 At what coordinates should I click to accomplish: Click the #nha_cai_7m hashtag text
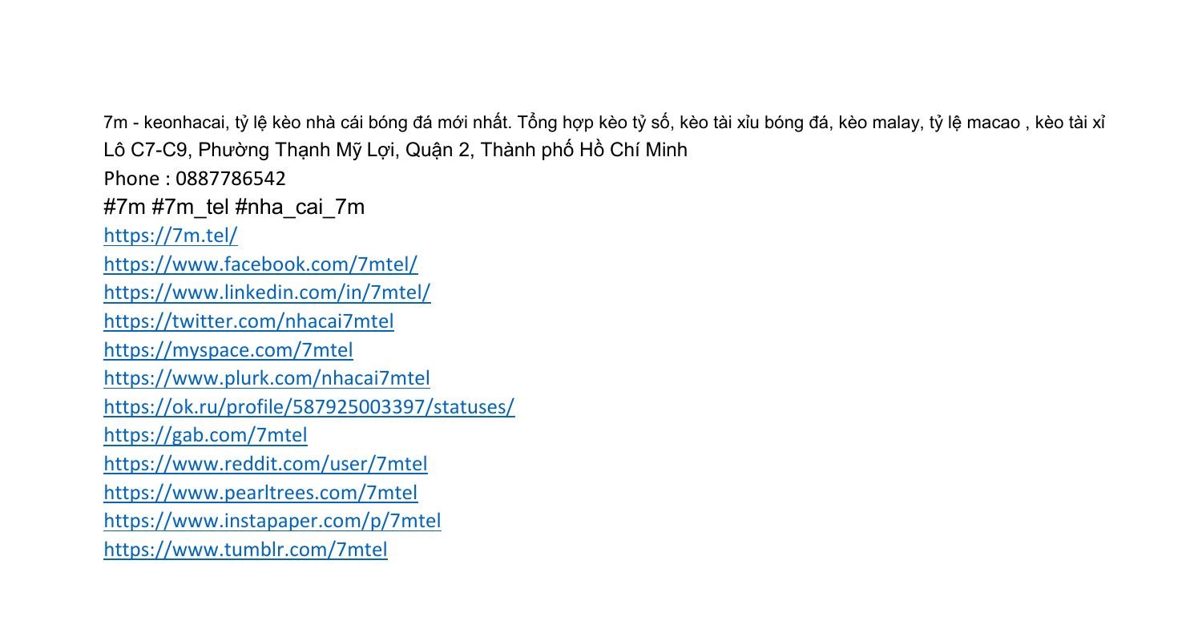tap(300, 208)
